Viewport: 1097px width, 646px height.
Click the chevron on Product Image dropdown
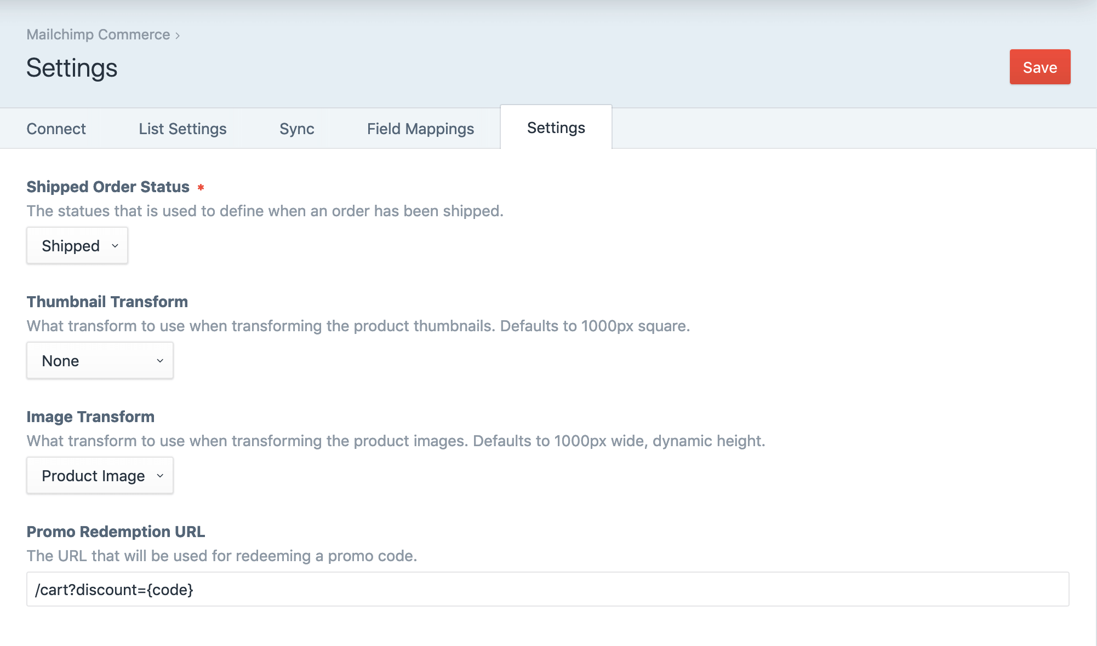click(x=160, y=476)
